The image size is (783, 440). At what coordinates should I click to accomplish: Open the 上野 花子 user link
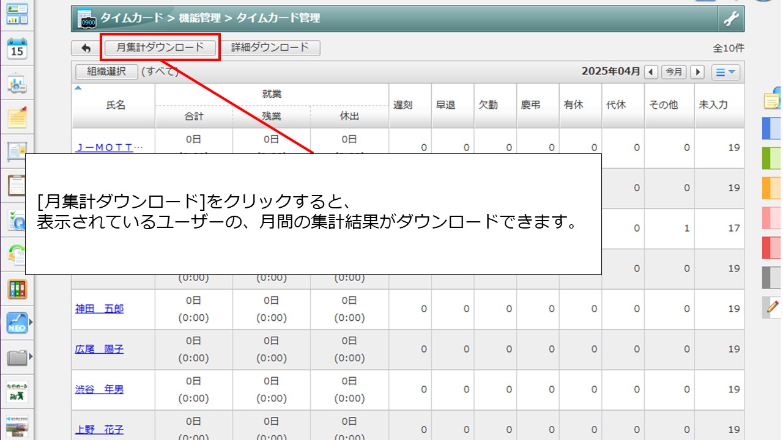click(99, 430)
